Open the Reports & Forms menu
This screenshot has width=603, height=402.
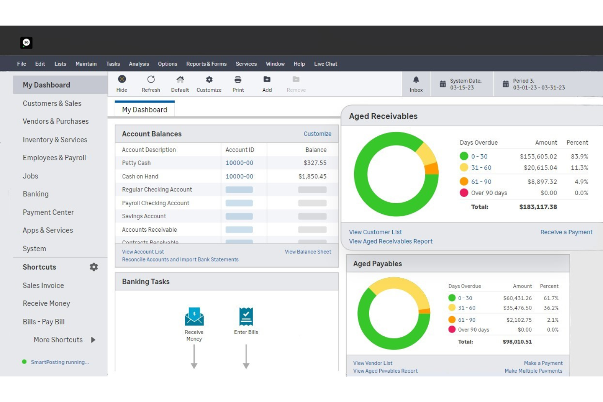(206, 64)
